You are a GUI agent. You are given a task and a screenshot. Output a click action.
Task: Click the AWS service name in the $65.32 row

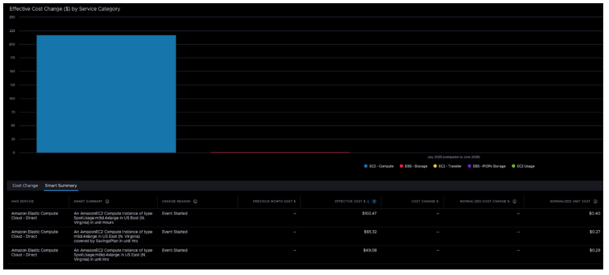tap(35, 234)
